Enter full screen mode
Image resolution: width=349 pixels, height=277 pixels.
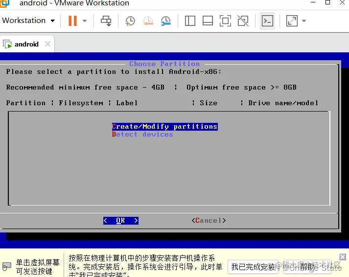click(x=225, y=21)
